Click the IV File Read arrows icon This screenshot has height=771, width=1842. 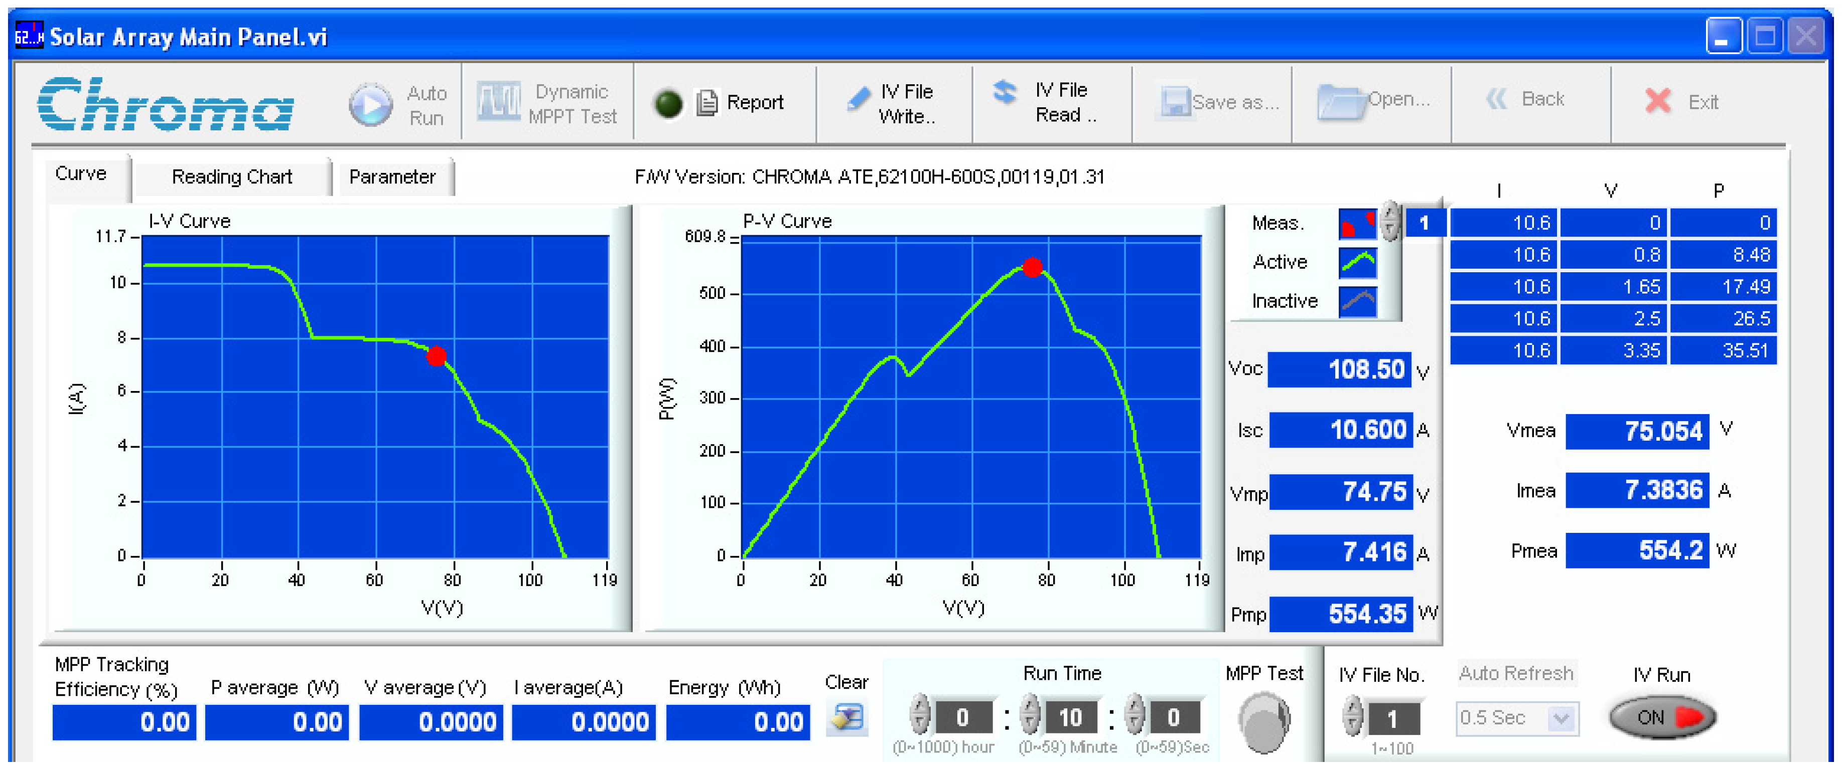tap(1005, 92)
